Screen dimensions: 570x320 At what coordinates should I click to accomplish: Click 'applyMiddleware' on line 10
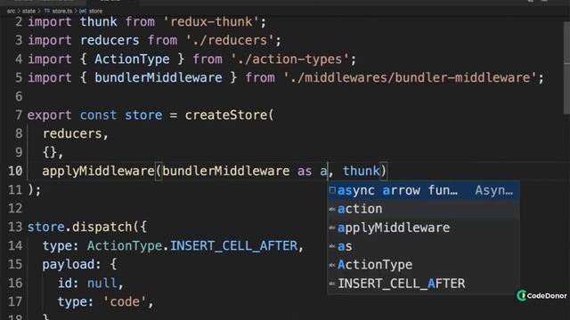click(98, 171)
